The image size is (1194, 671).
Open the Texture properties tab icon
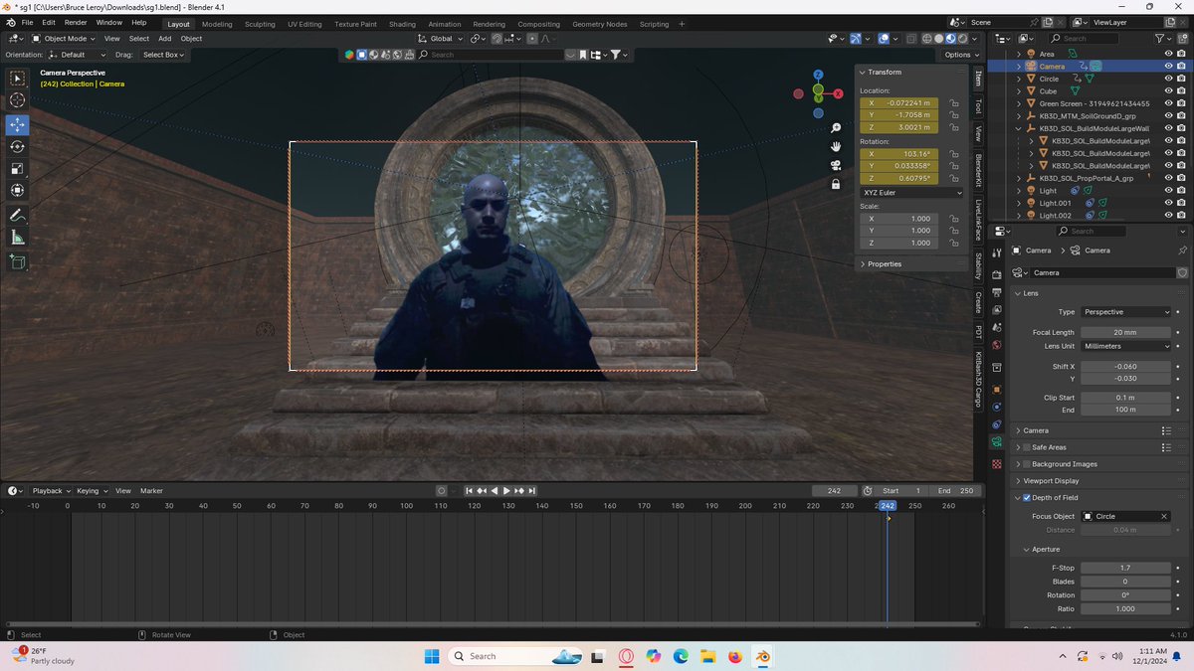coord(997,464)
